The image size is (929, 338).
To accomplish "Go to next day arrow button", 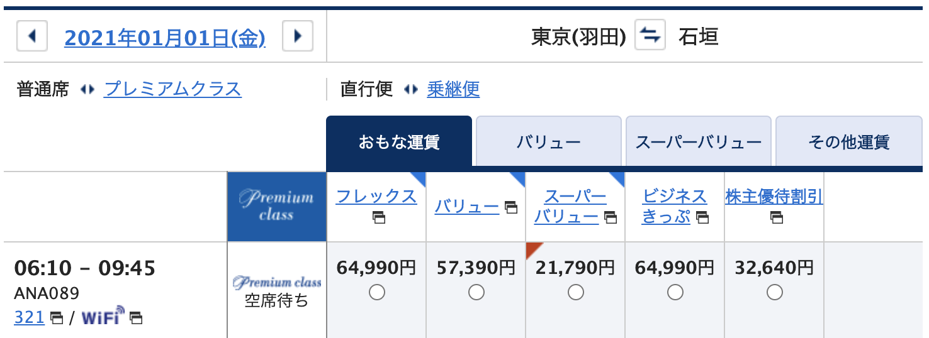I will [x=298, y=36].
